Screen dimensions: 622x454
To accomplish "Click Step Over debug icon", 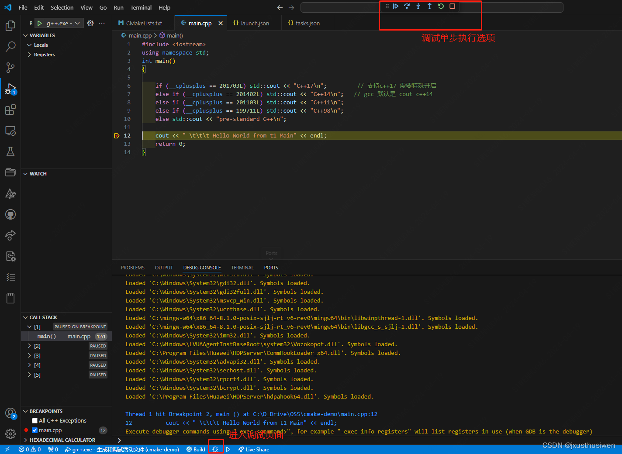I will 407,6.
